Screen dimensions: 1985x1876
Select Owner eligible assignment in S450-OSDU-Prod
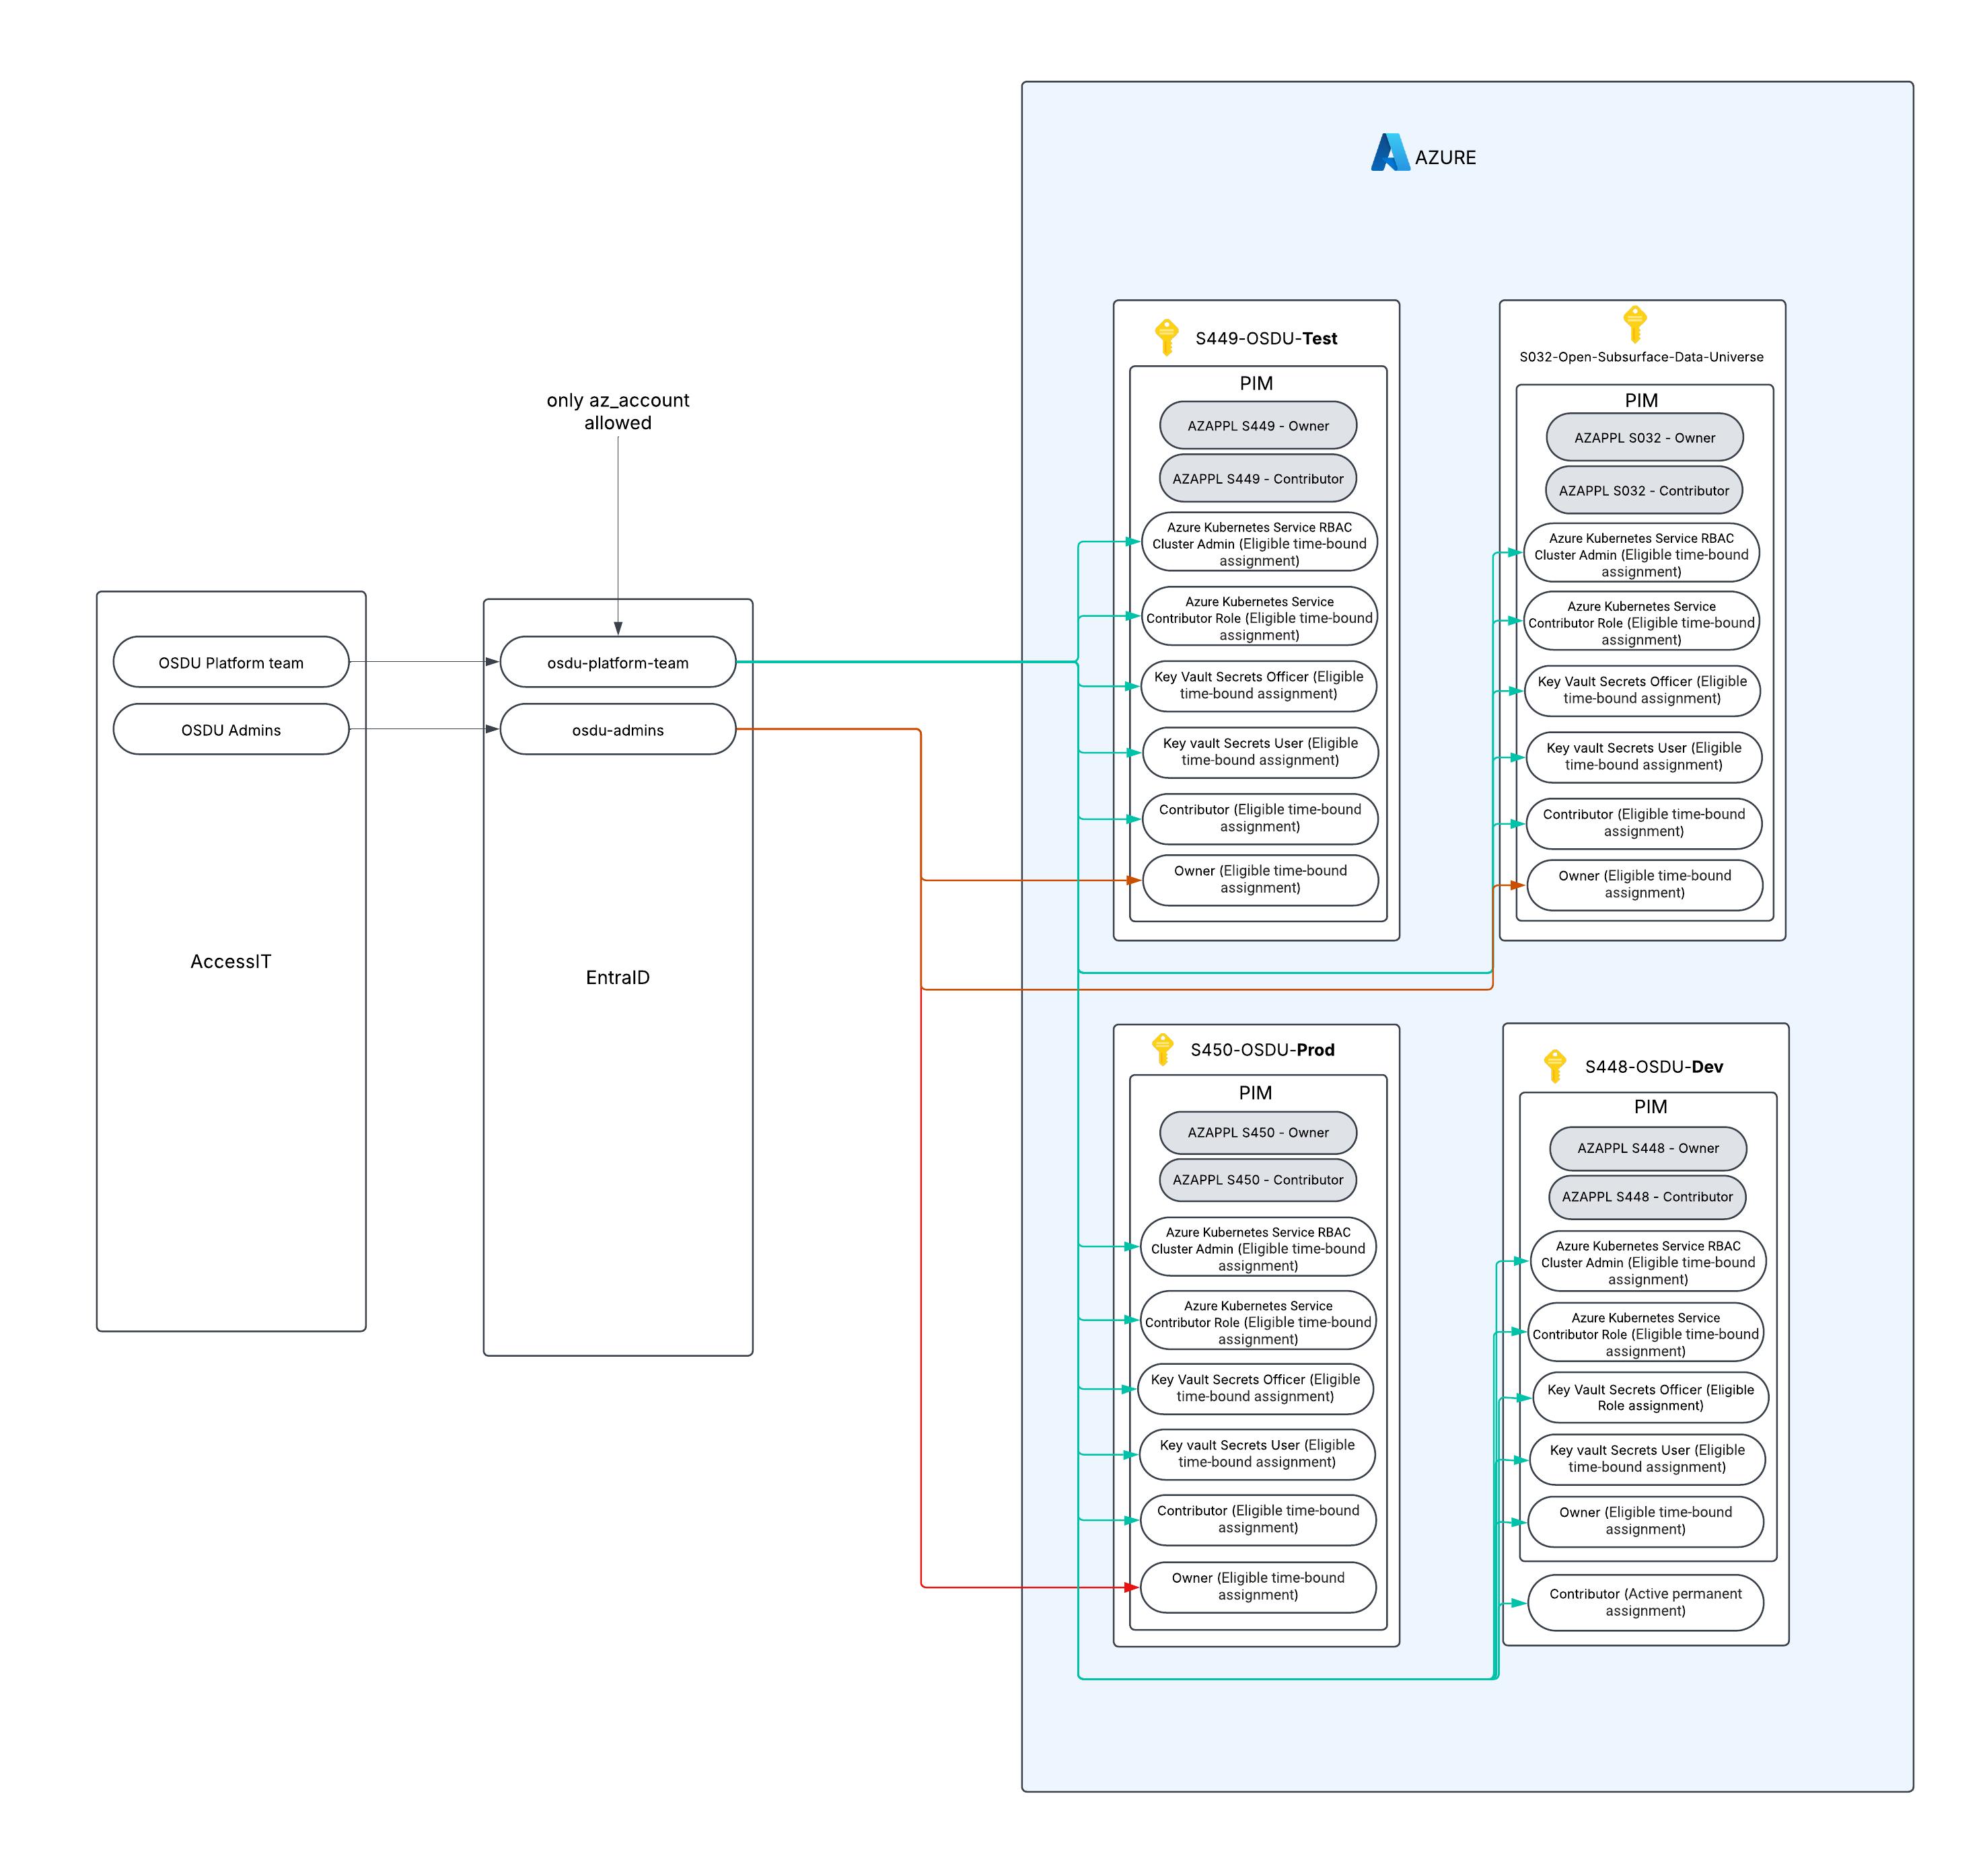point(1259,1587)
